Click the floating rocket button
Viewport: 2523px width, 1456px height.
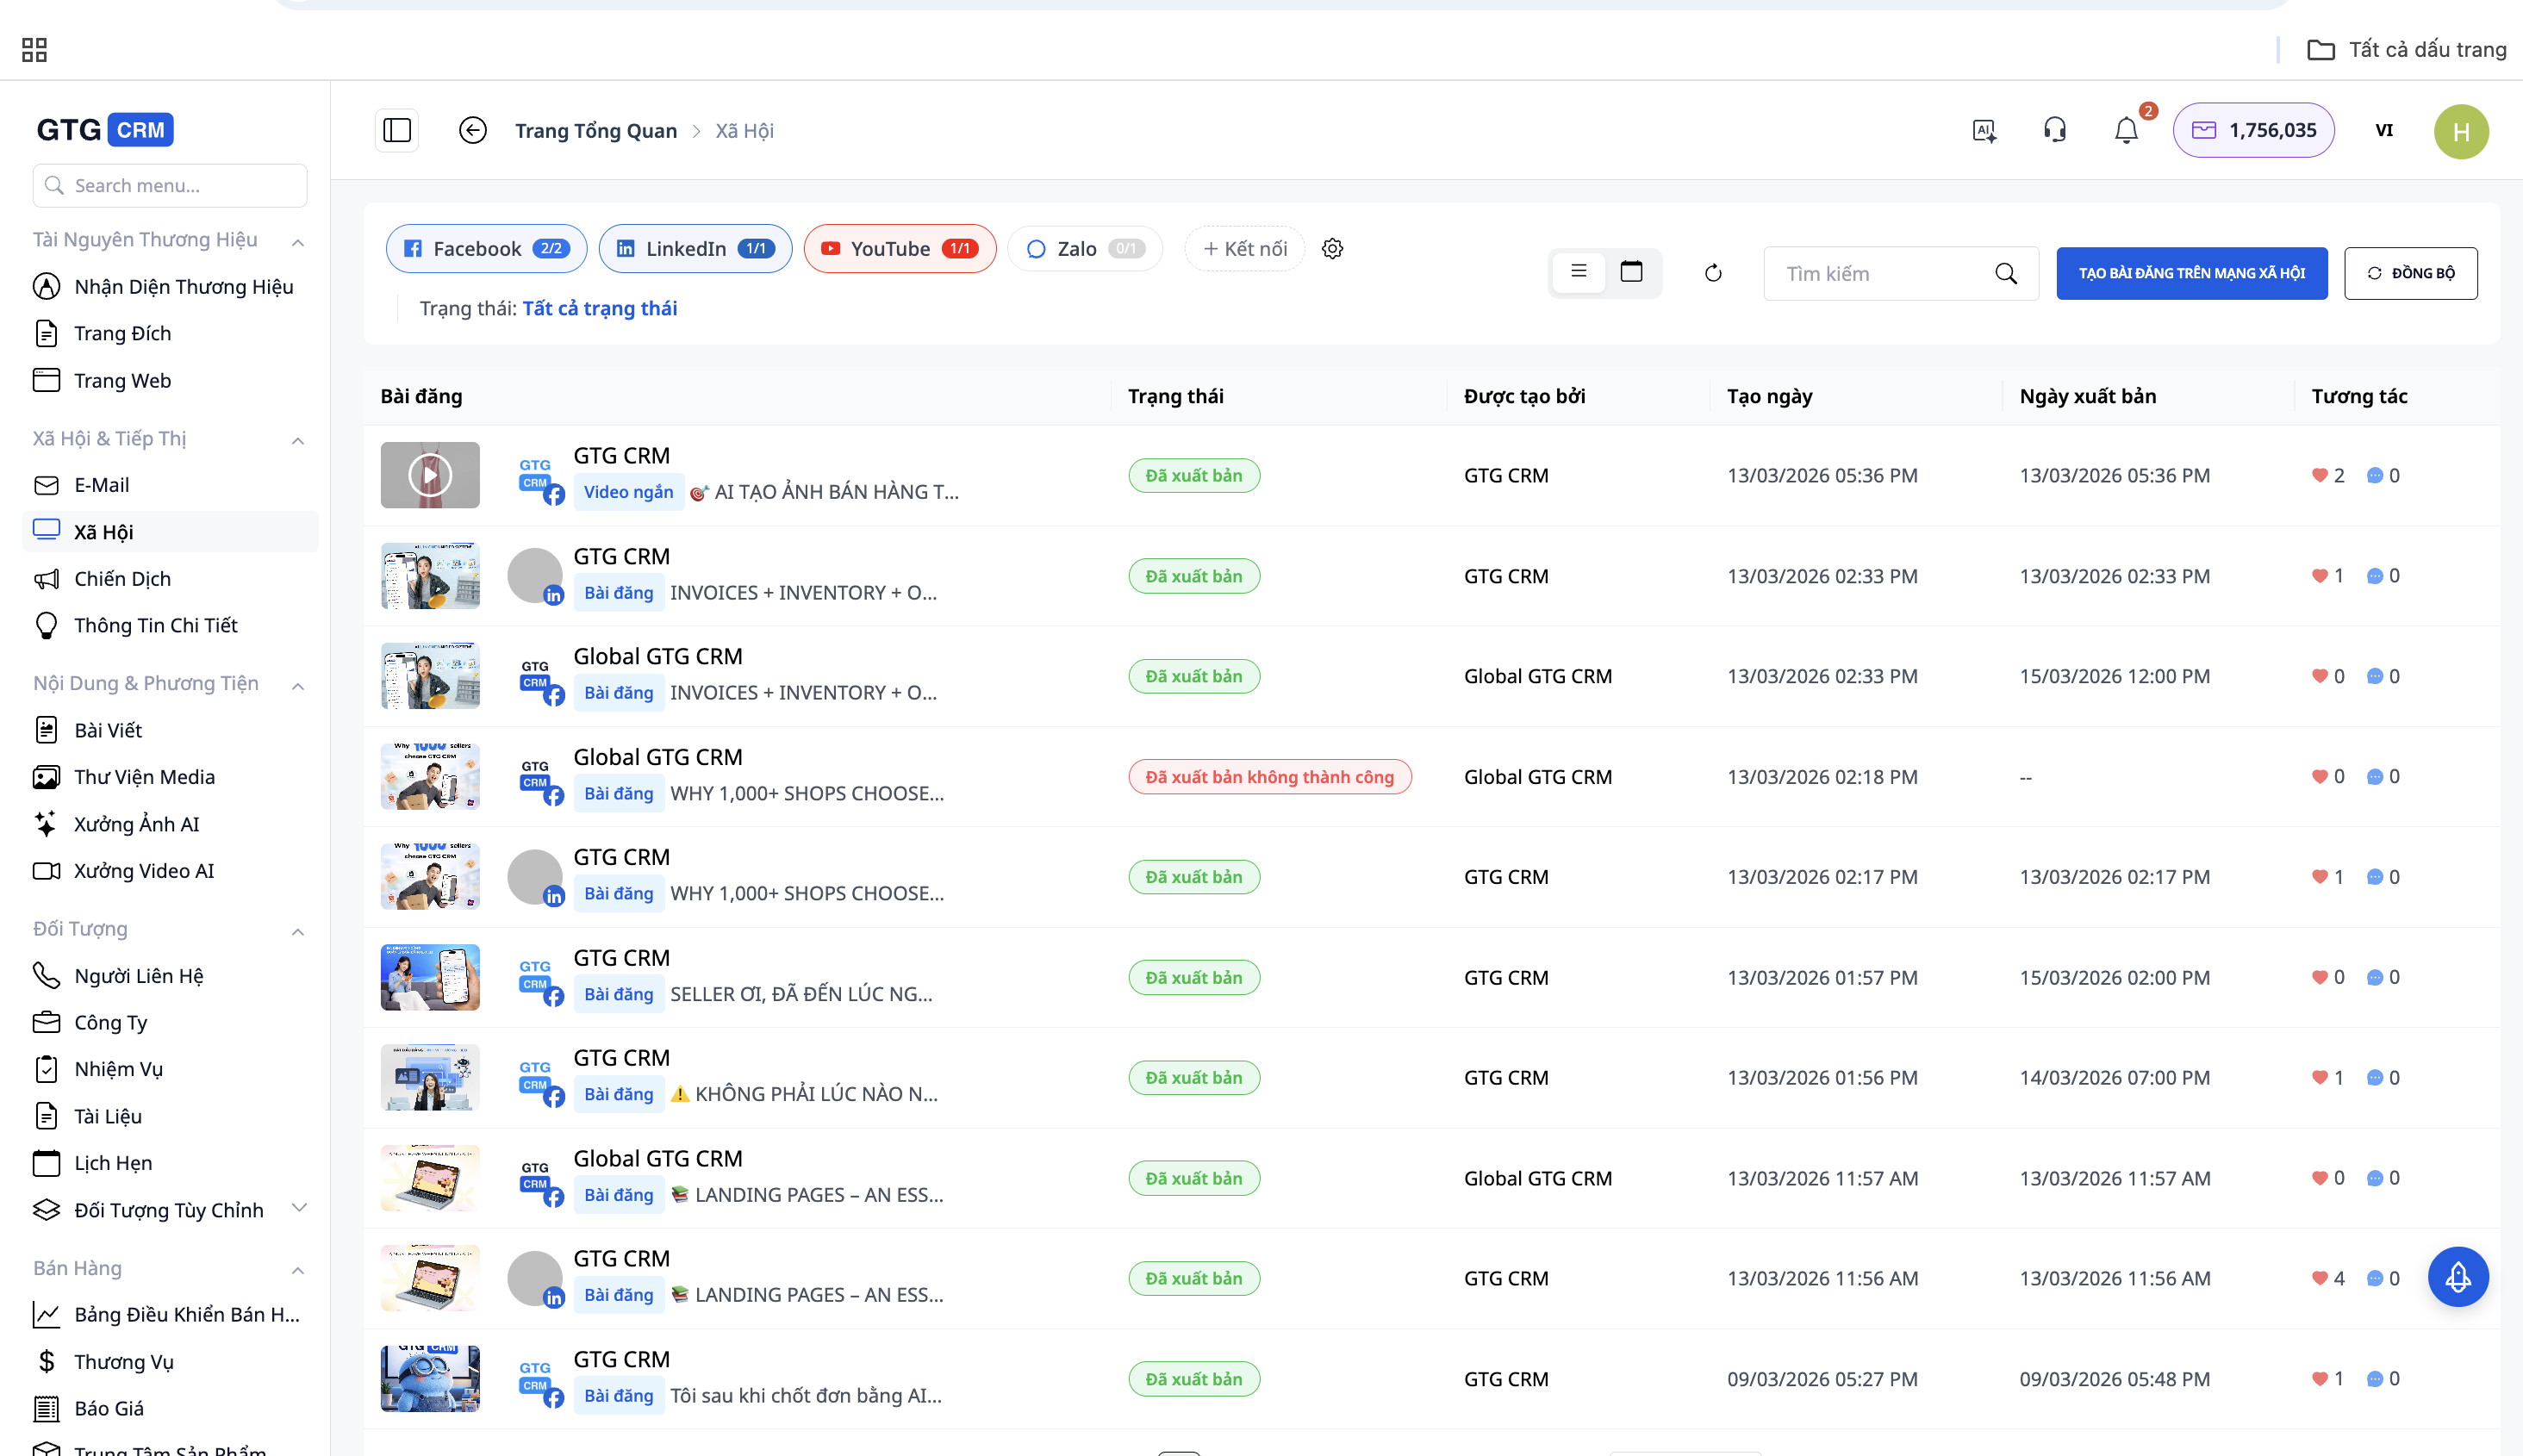click(2457, 1277)
